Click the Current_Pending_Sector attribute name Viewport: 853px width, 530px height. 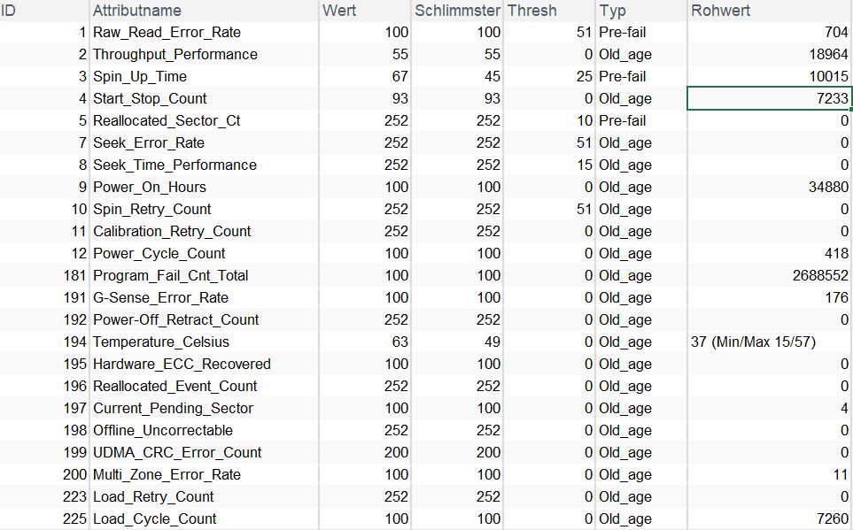(x=173, y=409)
